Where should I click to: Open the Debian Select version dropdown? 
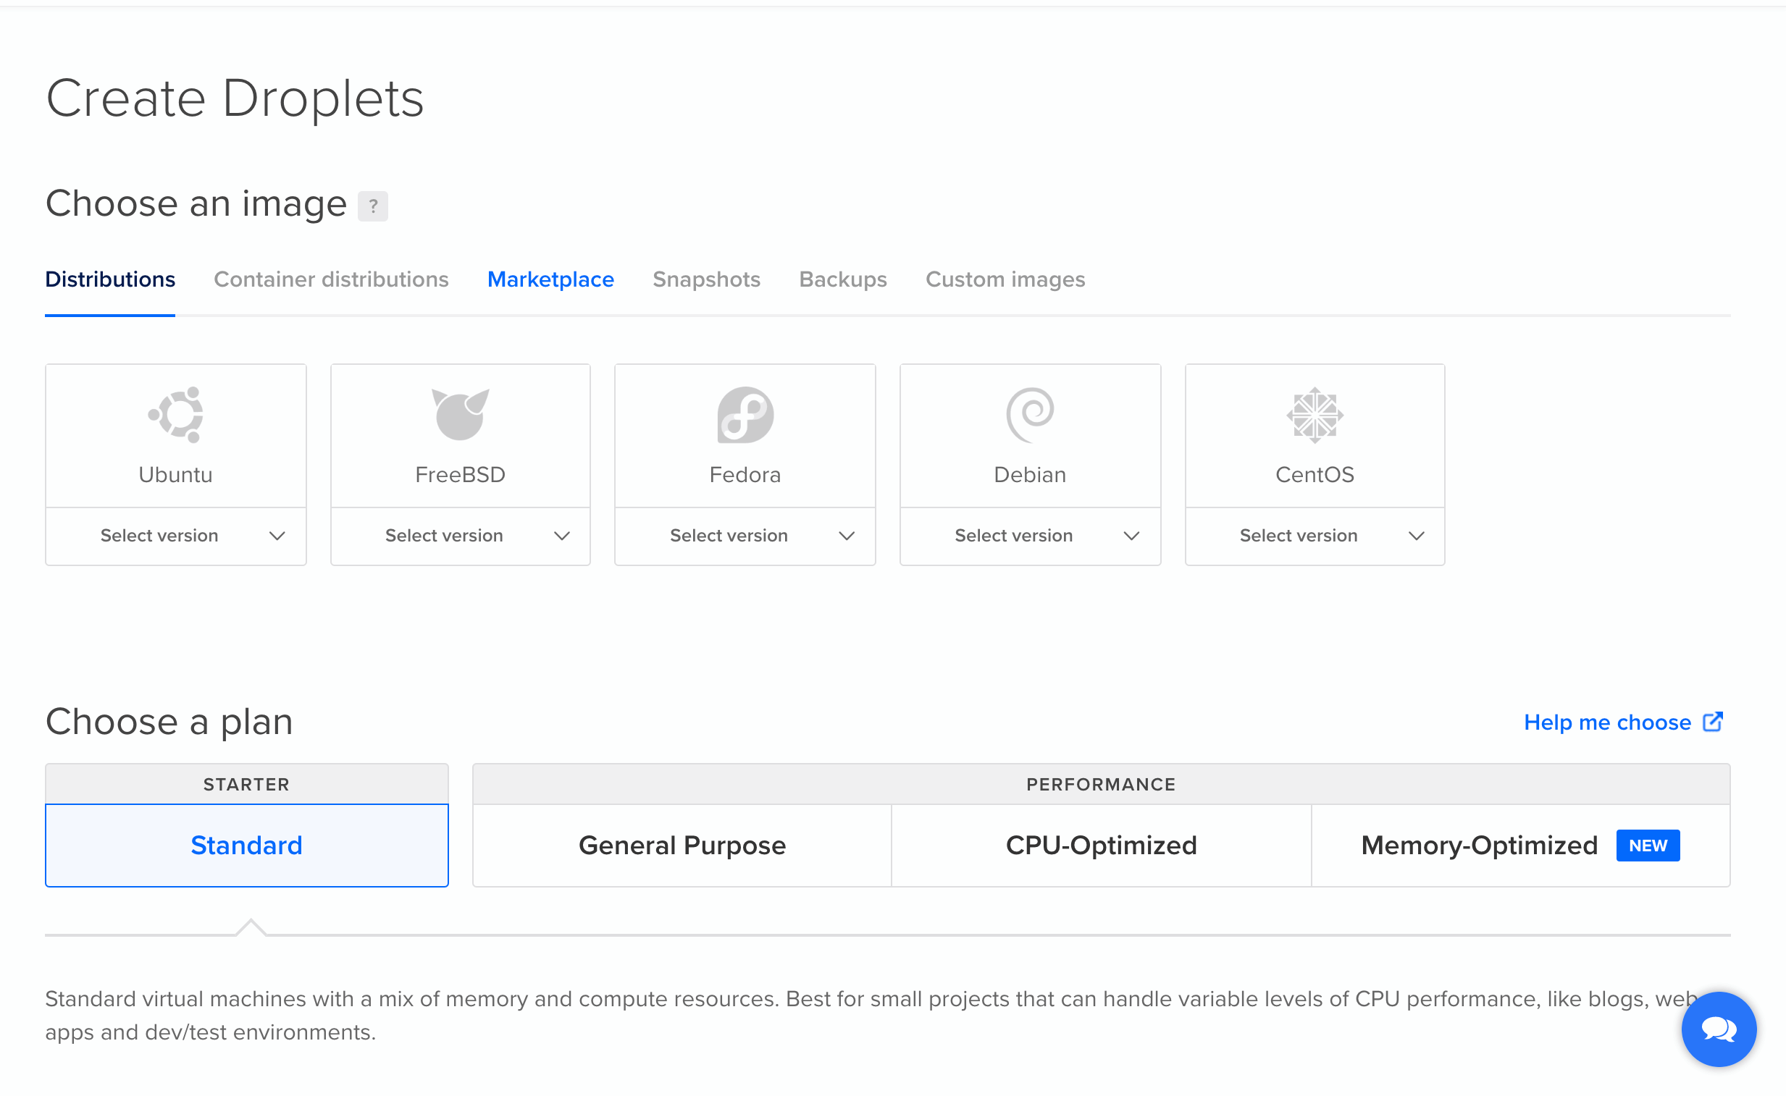click(1030, 536)
